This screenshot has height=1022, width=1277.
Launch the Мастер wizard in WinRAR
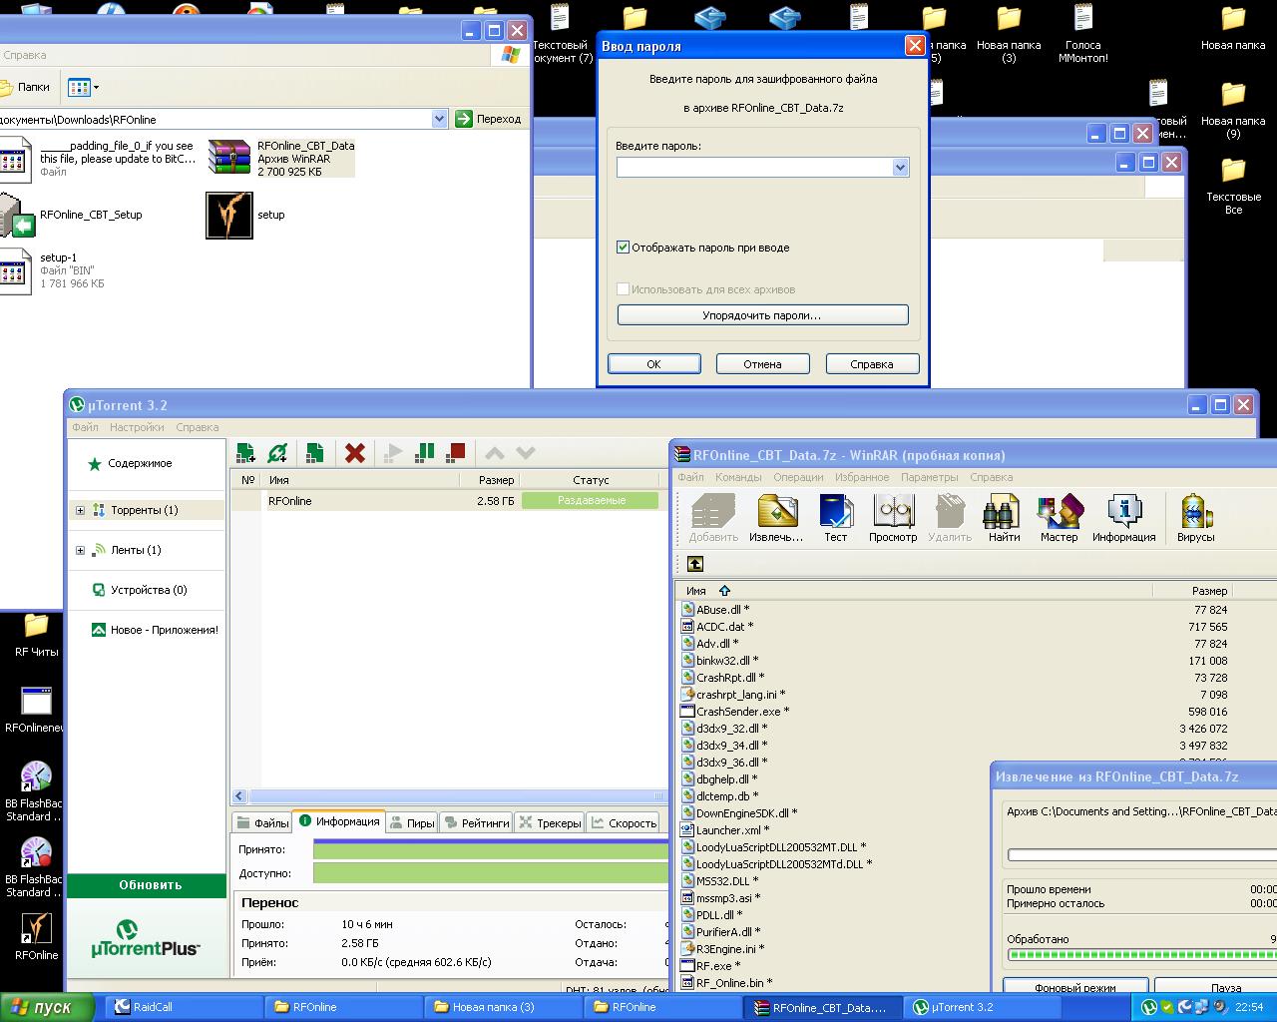pyautogui.click(x=1059, y=518)
